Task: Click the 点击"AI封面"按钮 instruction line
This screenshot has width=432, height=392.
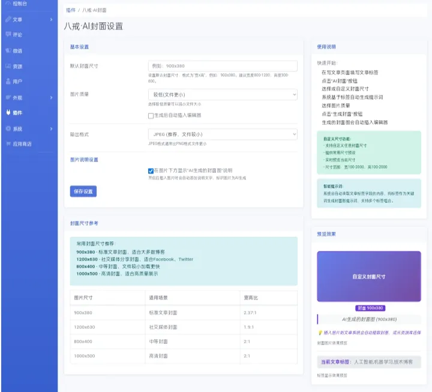Action: (340, 81)
